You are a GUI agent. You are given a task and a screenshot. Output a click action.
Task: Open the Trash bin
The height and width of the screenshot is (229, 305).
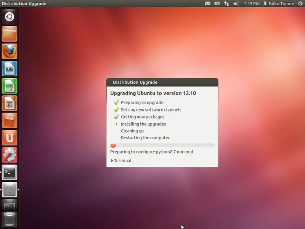click(x=10, y=220)
